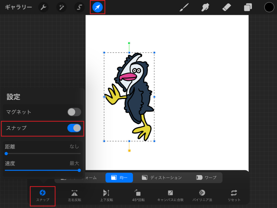The image size is (277, 208).
Task: Click the 速度 slider track
Action: pyautogui.click(x=43, y=170)
